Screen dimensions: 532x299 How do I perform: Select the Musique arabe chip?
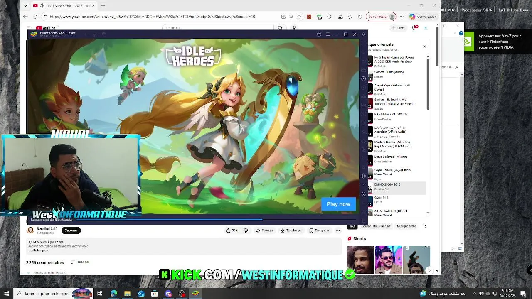[406, 226]
